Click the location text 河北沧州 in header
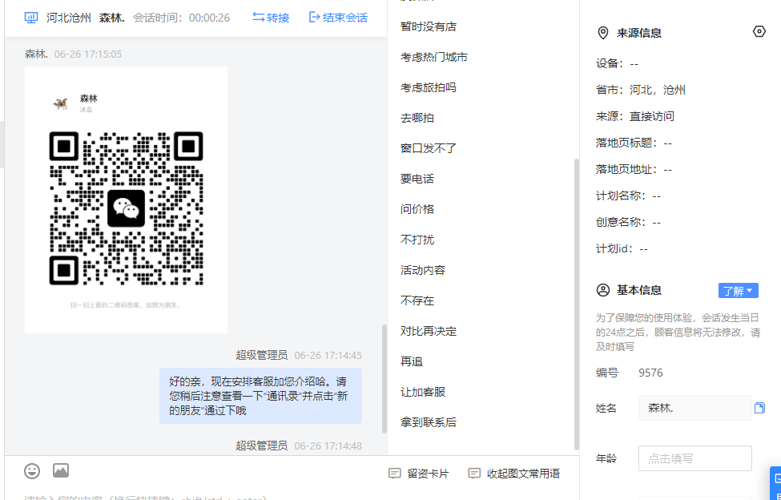 click(x=69, y=18)
